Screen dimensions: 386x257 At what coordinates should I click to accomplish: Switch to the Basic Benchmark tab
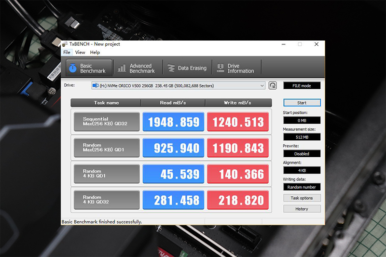tap(89, 68)
